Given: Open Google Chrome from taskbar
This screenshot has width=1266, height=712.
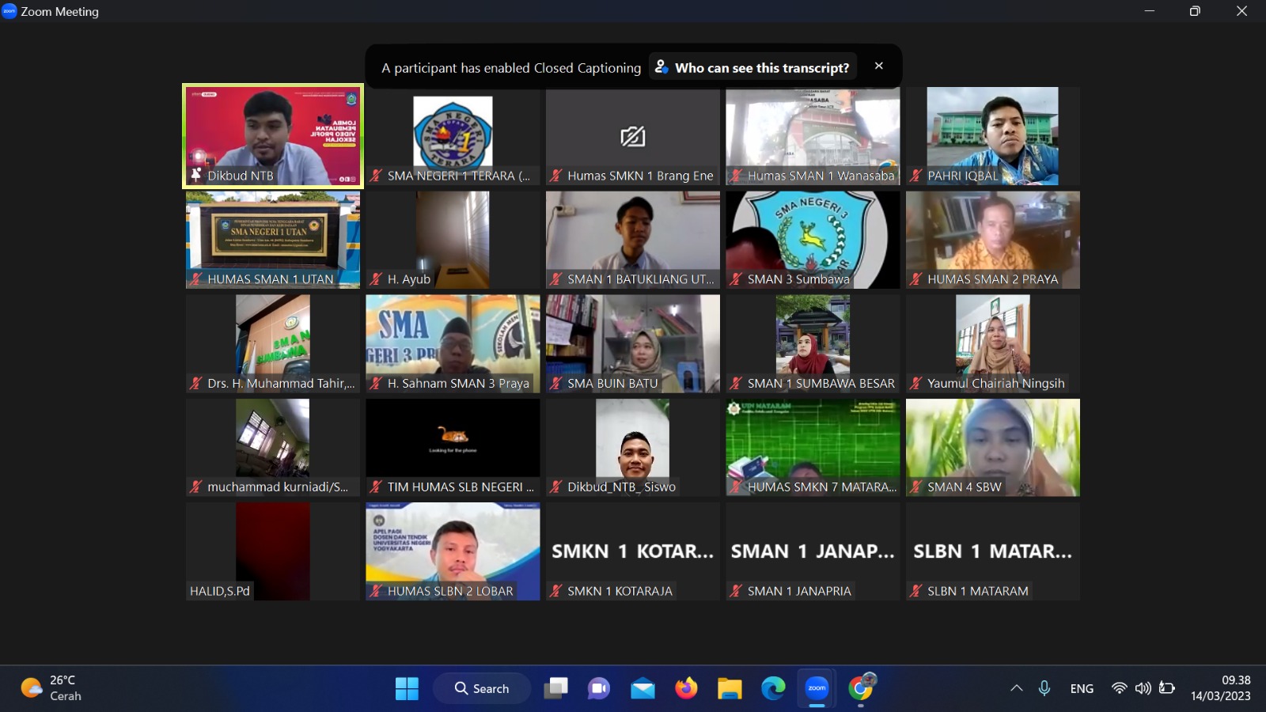Looking at the screenshot, I should tap(861, 688).
